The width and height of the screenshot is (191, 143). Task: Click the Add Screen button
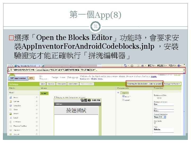tap(73, 84)
